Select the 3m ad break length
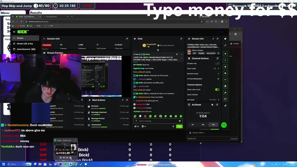The height and width of the screenshot is (167, 297). [203, 125]
